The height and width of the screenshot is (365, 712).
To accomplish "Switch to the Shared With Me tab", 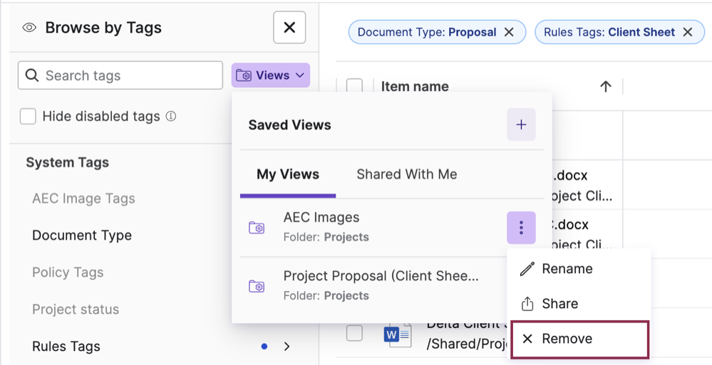I will click(406, 174).
